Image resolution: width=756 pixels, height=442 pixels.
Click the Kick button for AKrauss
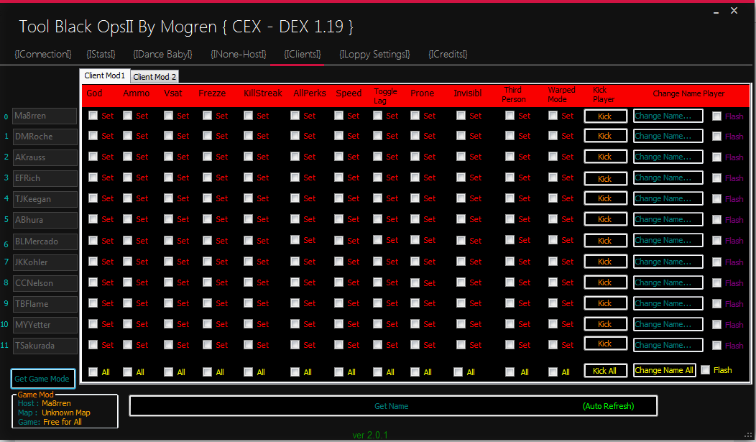tap(606, 157)
